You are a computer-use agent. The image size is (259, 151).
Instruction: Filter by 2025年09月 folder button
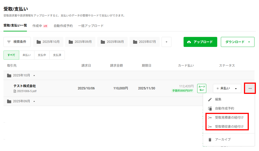pos(80,42)
